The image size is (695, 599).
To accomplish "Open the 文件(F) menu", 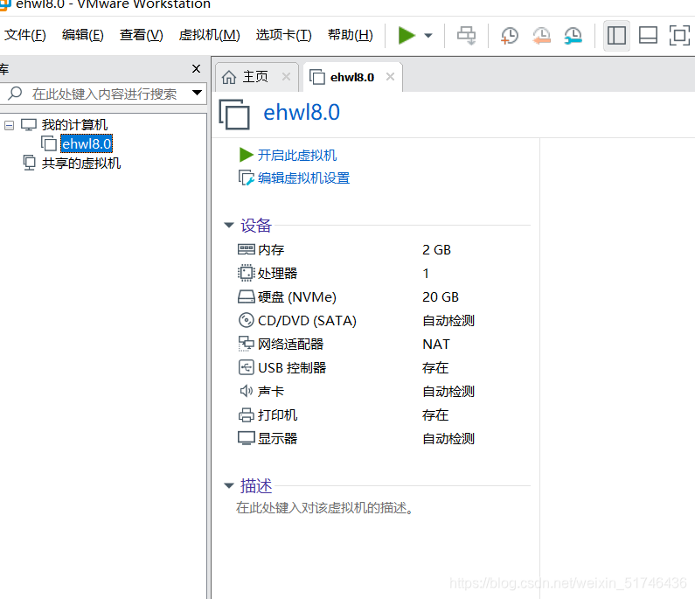I will click(24, 35).
